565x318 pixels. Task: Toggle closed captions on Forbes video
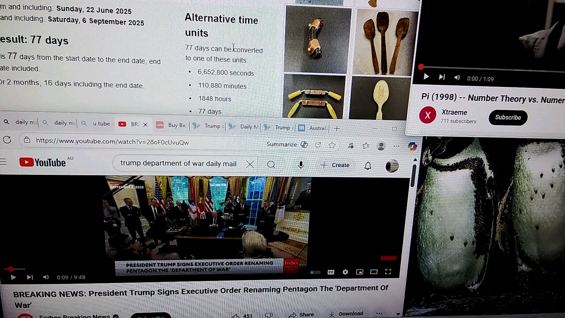(x=331, y=272)
